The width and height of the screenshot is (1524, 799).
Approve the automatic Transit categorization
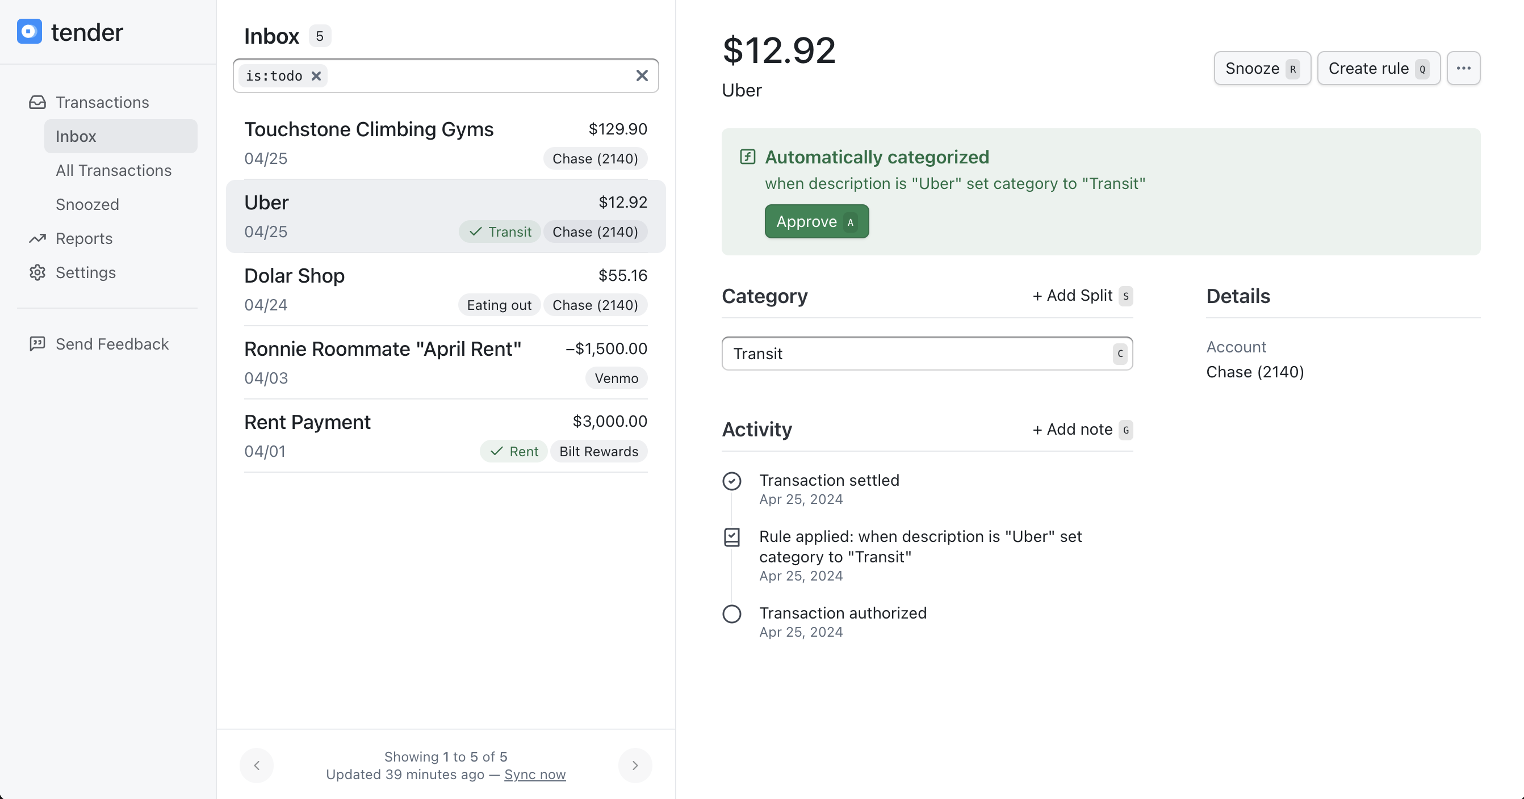coord(816,222)
